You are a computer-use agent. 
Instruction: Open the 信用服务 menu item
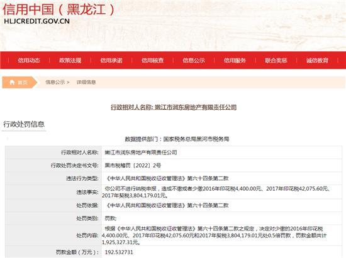[x=235, y=60]
